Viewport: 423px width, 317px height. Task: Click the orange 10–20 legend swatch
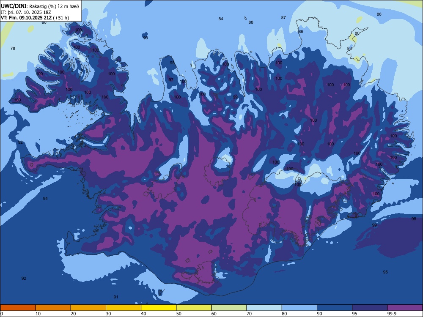[x=53, y=308]
